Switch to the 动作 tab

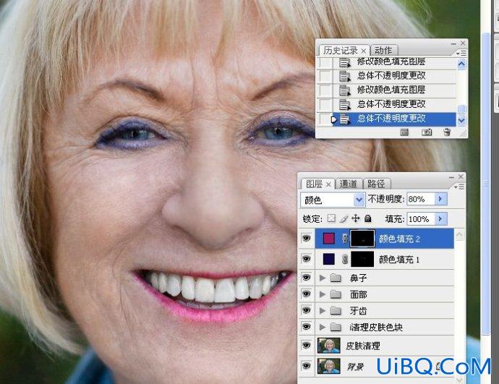click(x=383, y=51)
